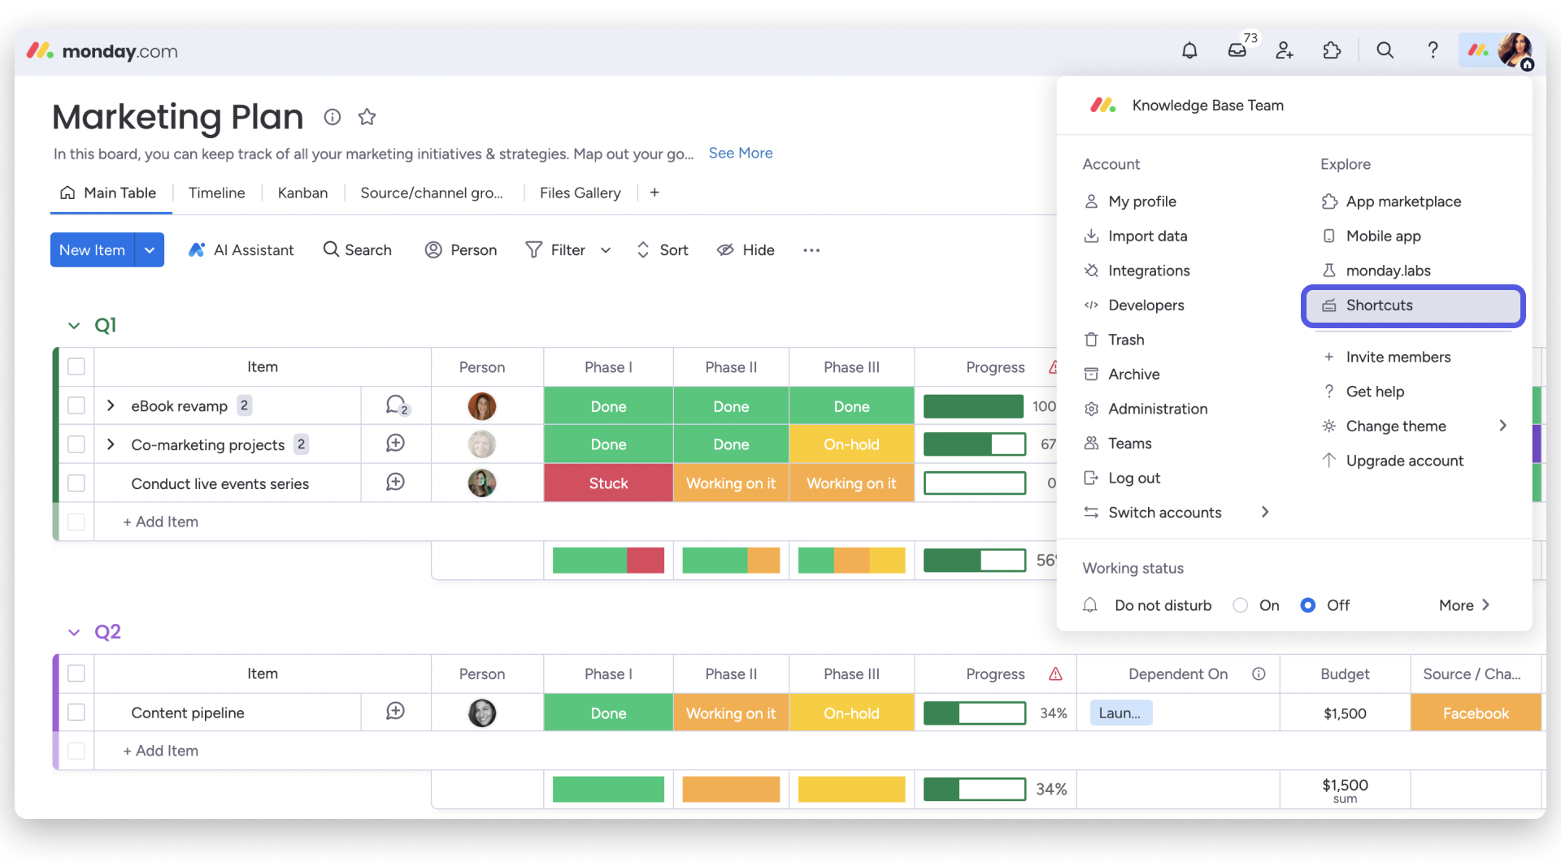This screenshot has width=1561, height=862.
Task: Click the eBook revamp person avatar
Action: (482, 405)
